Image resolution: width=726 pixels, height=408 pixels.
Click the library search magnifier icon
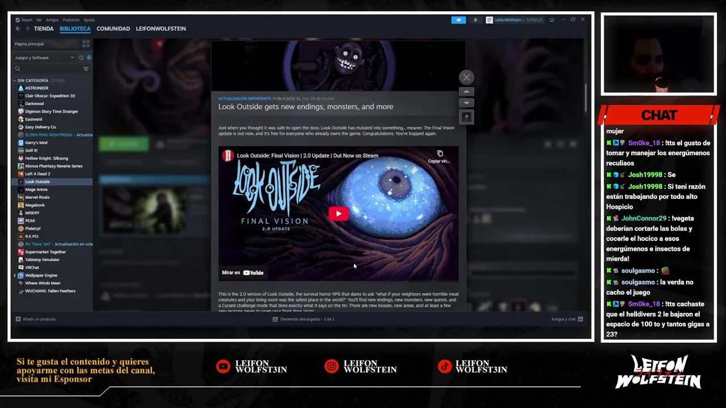pos(18,69)
